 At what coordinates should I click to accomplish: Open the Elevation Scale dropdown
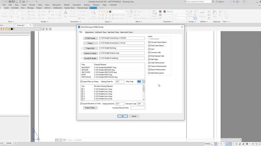coord(144,104)
